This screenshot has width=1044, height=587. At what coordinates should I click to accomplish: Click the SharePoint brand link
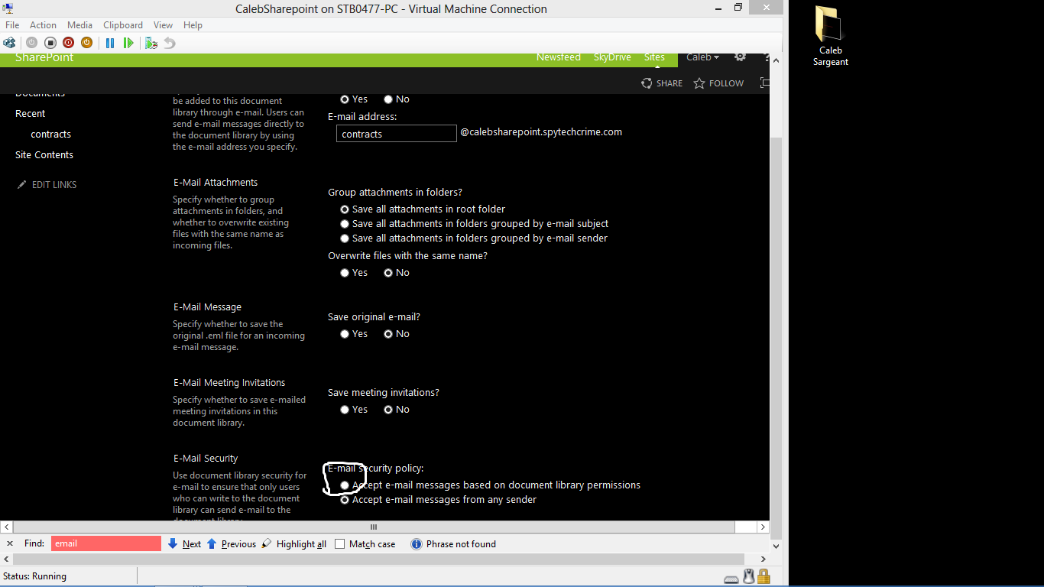coord(44,57)
